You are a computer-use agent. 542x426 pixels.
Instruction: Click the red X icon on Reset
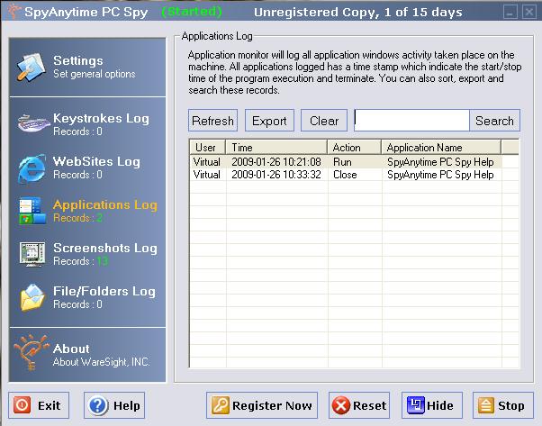[341, 405]
